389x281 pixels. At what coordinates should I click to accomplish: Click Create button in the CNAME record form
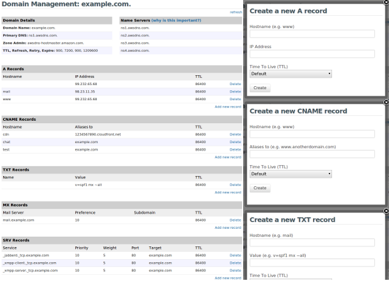pyautogui.click(x=260, y=188)
